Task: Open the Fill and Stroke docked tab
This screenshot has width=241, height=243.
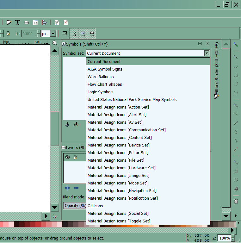Action: [216, 70]
